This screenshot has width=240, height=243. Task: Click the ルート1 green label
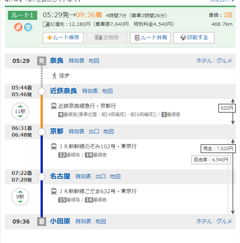click(23, 15)
